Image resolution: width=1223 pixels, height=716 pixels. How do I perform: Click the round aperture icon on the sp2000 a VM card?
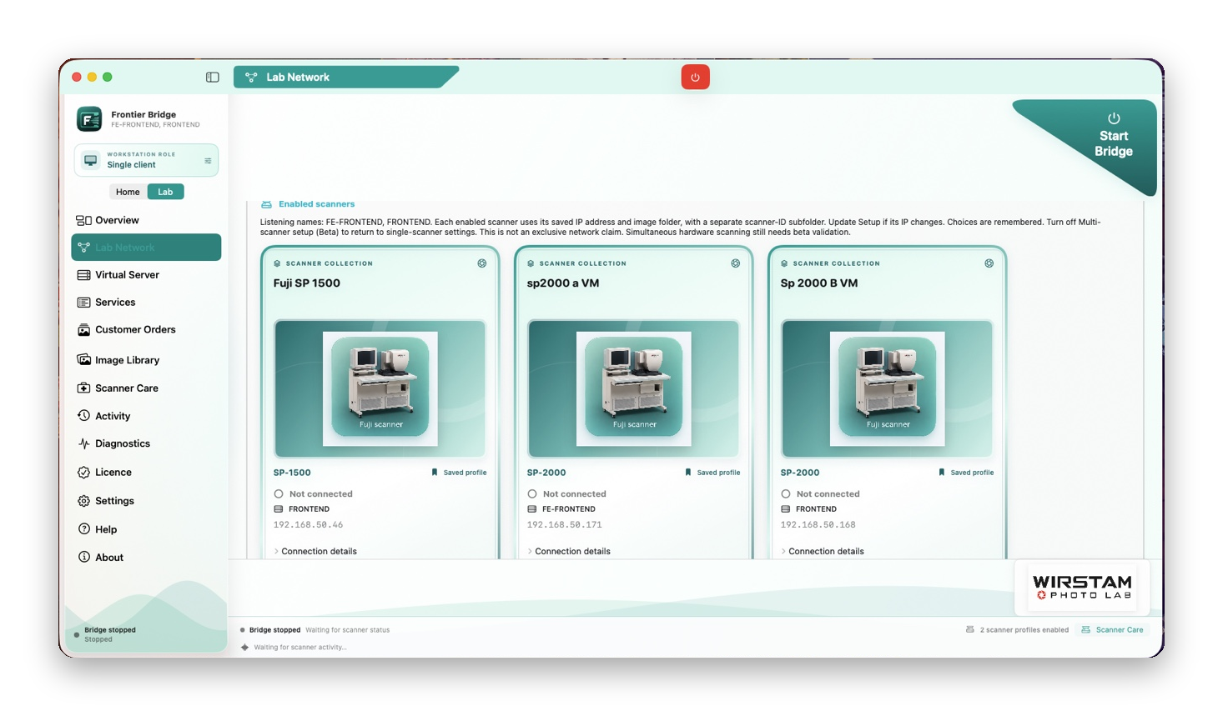[x=736, y=263]
